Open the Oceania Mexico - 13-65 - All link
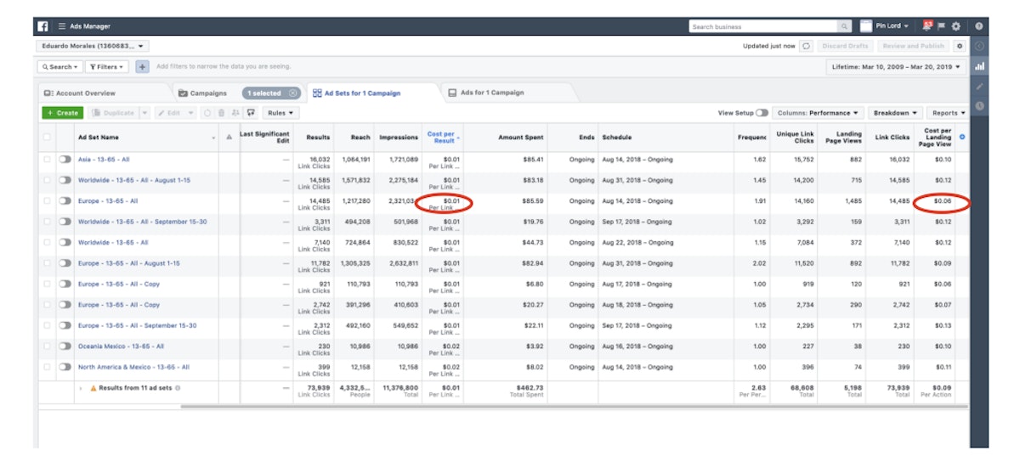 pyautogui.click(x=121, y=346)
